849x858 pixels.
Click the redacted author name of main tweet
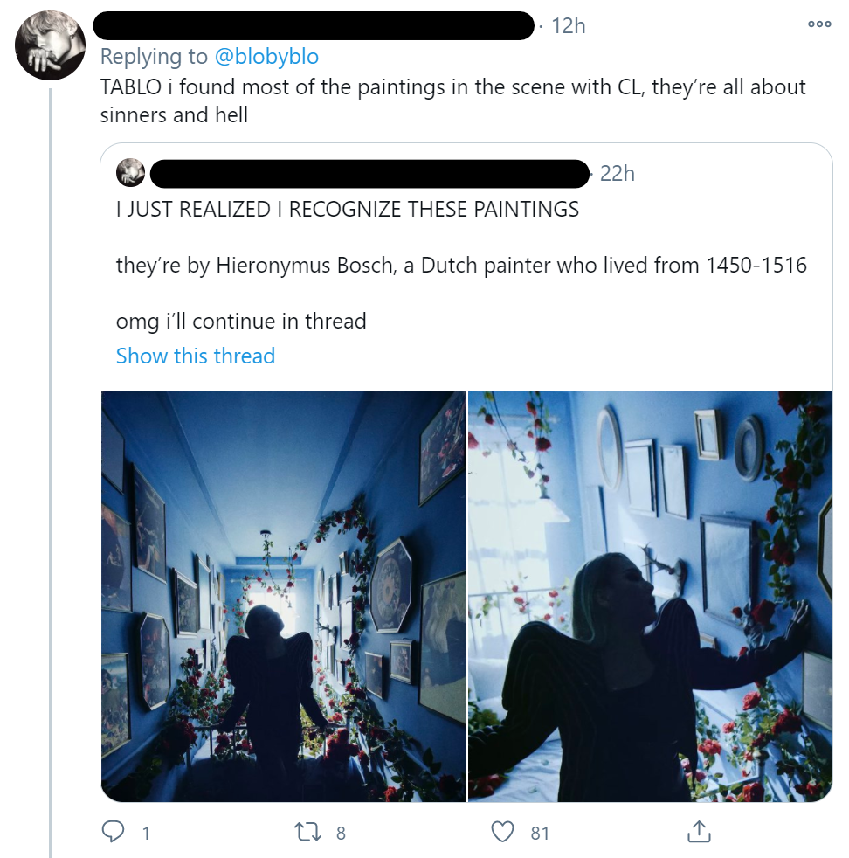point(314,25)
